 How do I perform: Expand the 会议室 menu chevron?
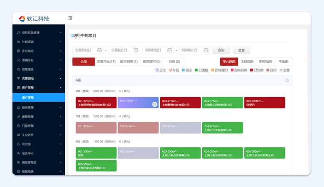click(60, 144)
